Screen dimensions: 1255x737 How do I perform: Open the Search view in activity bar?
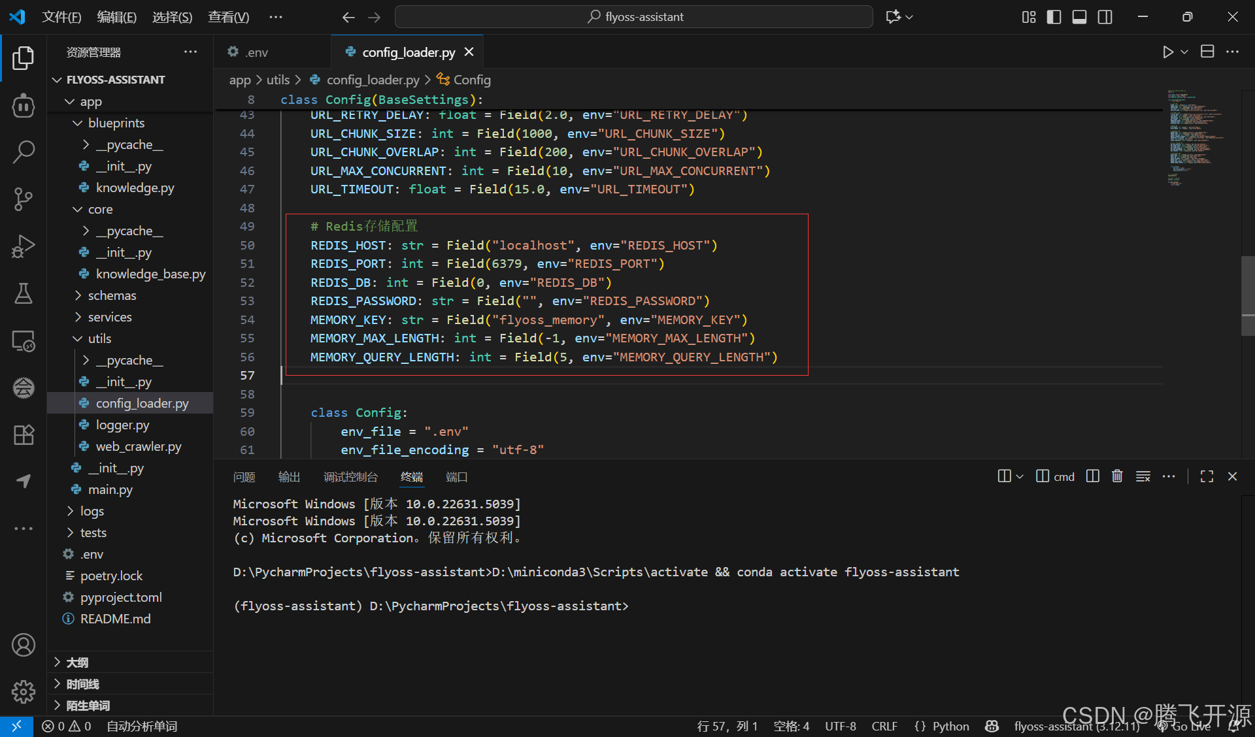[24, 152]
